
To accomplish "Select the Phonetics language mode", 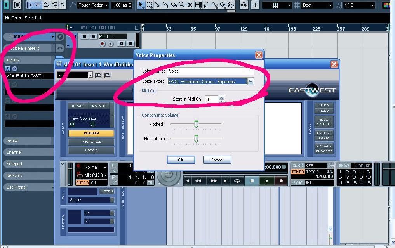I will click(x=91, y=142).
